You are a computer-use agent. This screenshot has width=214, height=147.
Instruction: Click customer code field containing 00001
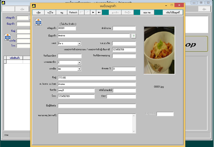(67, 28)
